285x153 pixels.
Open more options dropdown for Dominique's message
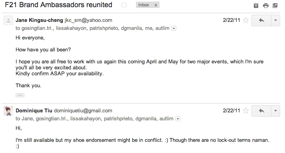(x=275, y=111)
